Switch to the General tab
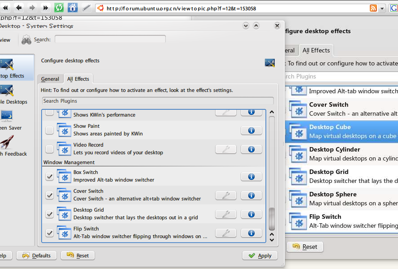Viewport: 398px width, 269px height. click(50, 79)
